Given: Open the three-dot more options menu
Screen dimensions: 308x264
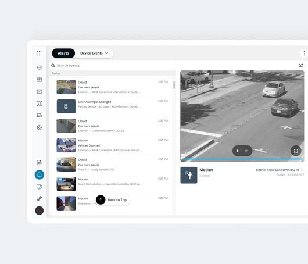Looking at the screenshot, I should [304, 53].
